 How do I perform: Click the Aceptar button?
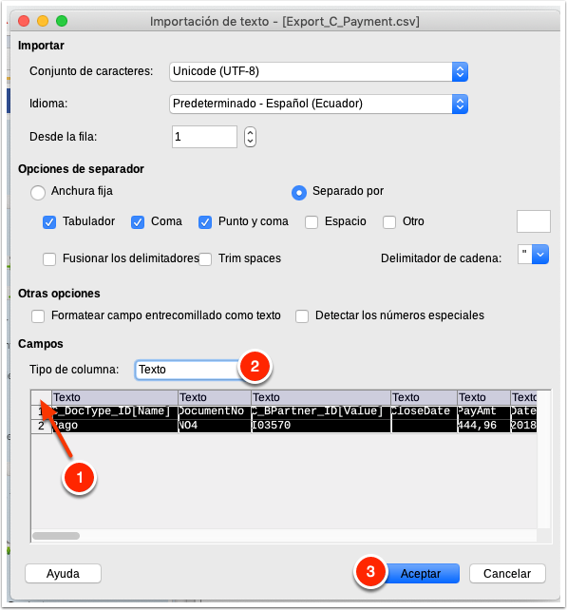(421, 574)
